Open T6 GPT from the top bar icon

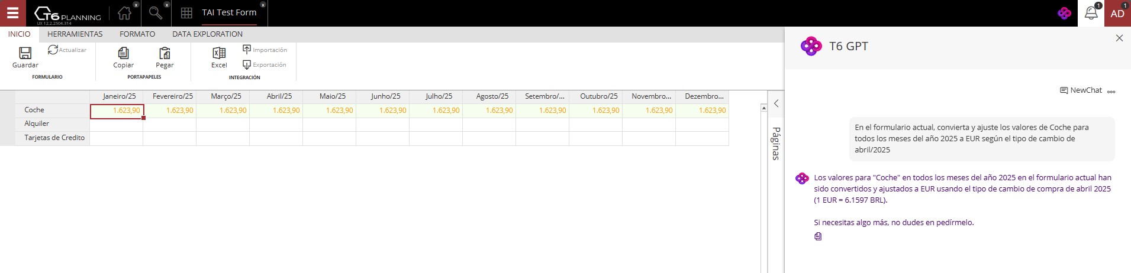pos(1064,13)
